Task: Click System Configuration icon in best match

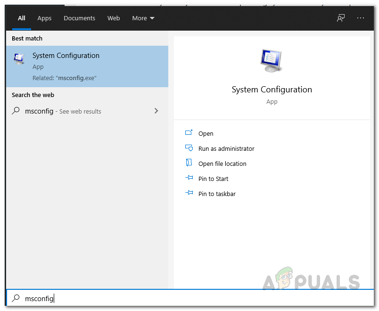Action: pos(19,59)
